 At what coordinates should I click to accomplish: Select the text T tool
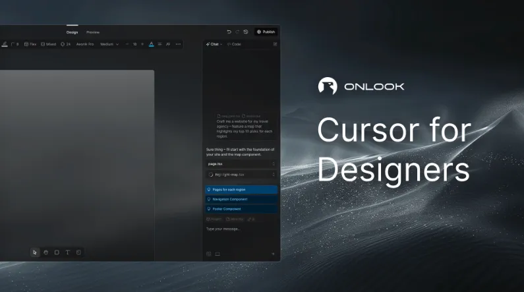tap(67, 252)
